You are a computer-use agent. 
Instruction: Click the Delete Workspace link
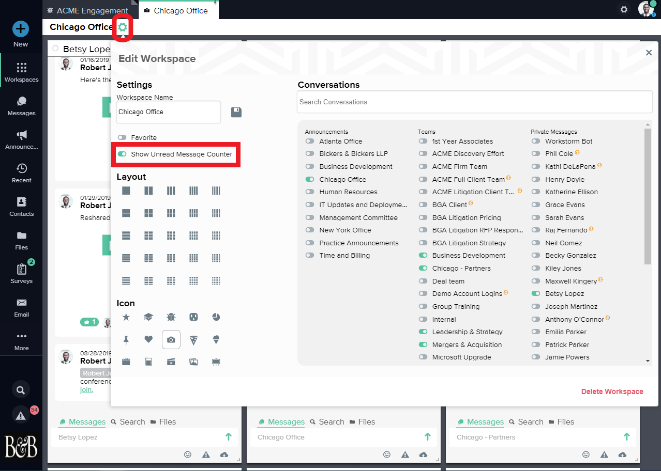pyautogui.click(x=612, y=391)
